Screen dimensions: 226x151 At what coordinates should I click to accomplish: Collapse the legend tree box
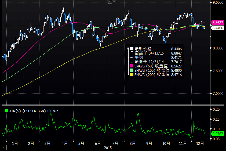[128, 49]
